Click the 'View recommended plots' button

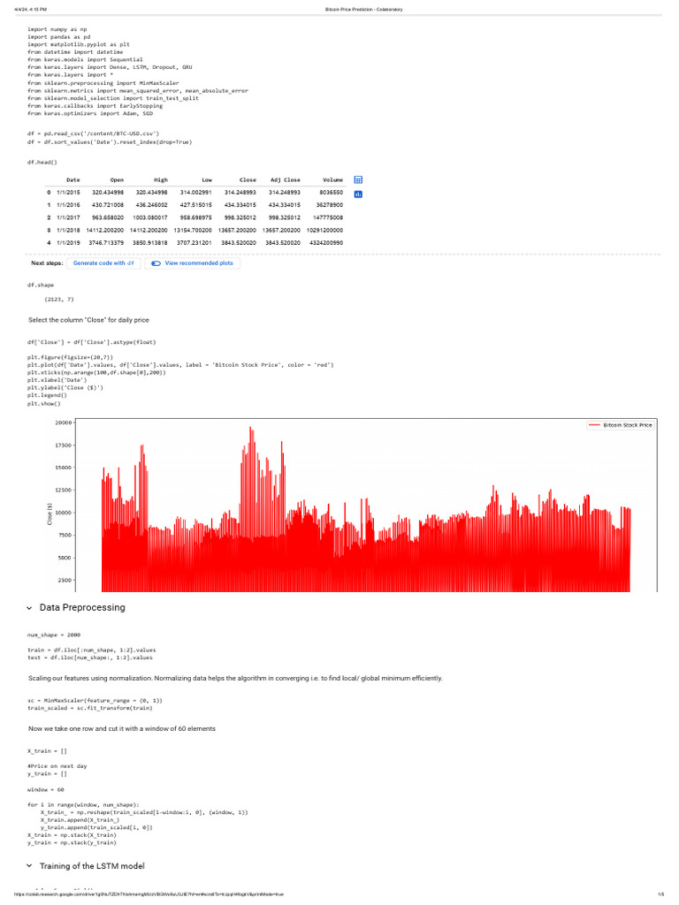coord(193,263)
